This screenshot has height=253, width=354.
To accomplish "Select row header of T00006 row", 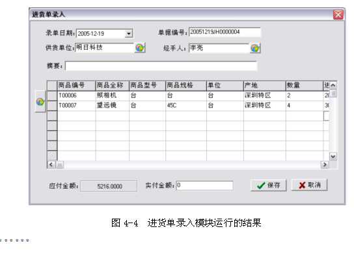I will click(52, 95).
